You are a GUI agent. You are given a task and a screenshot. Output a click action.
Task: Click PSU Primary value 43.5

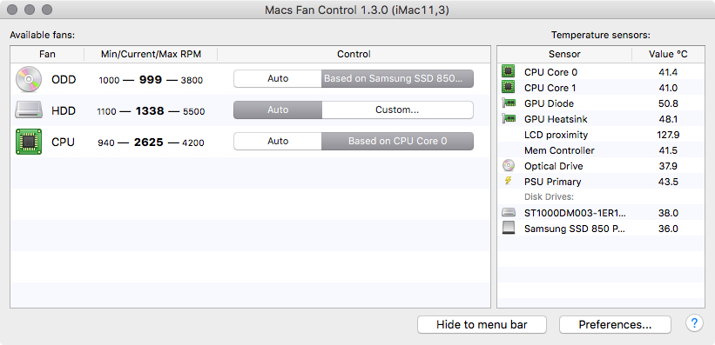(669, 182)
